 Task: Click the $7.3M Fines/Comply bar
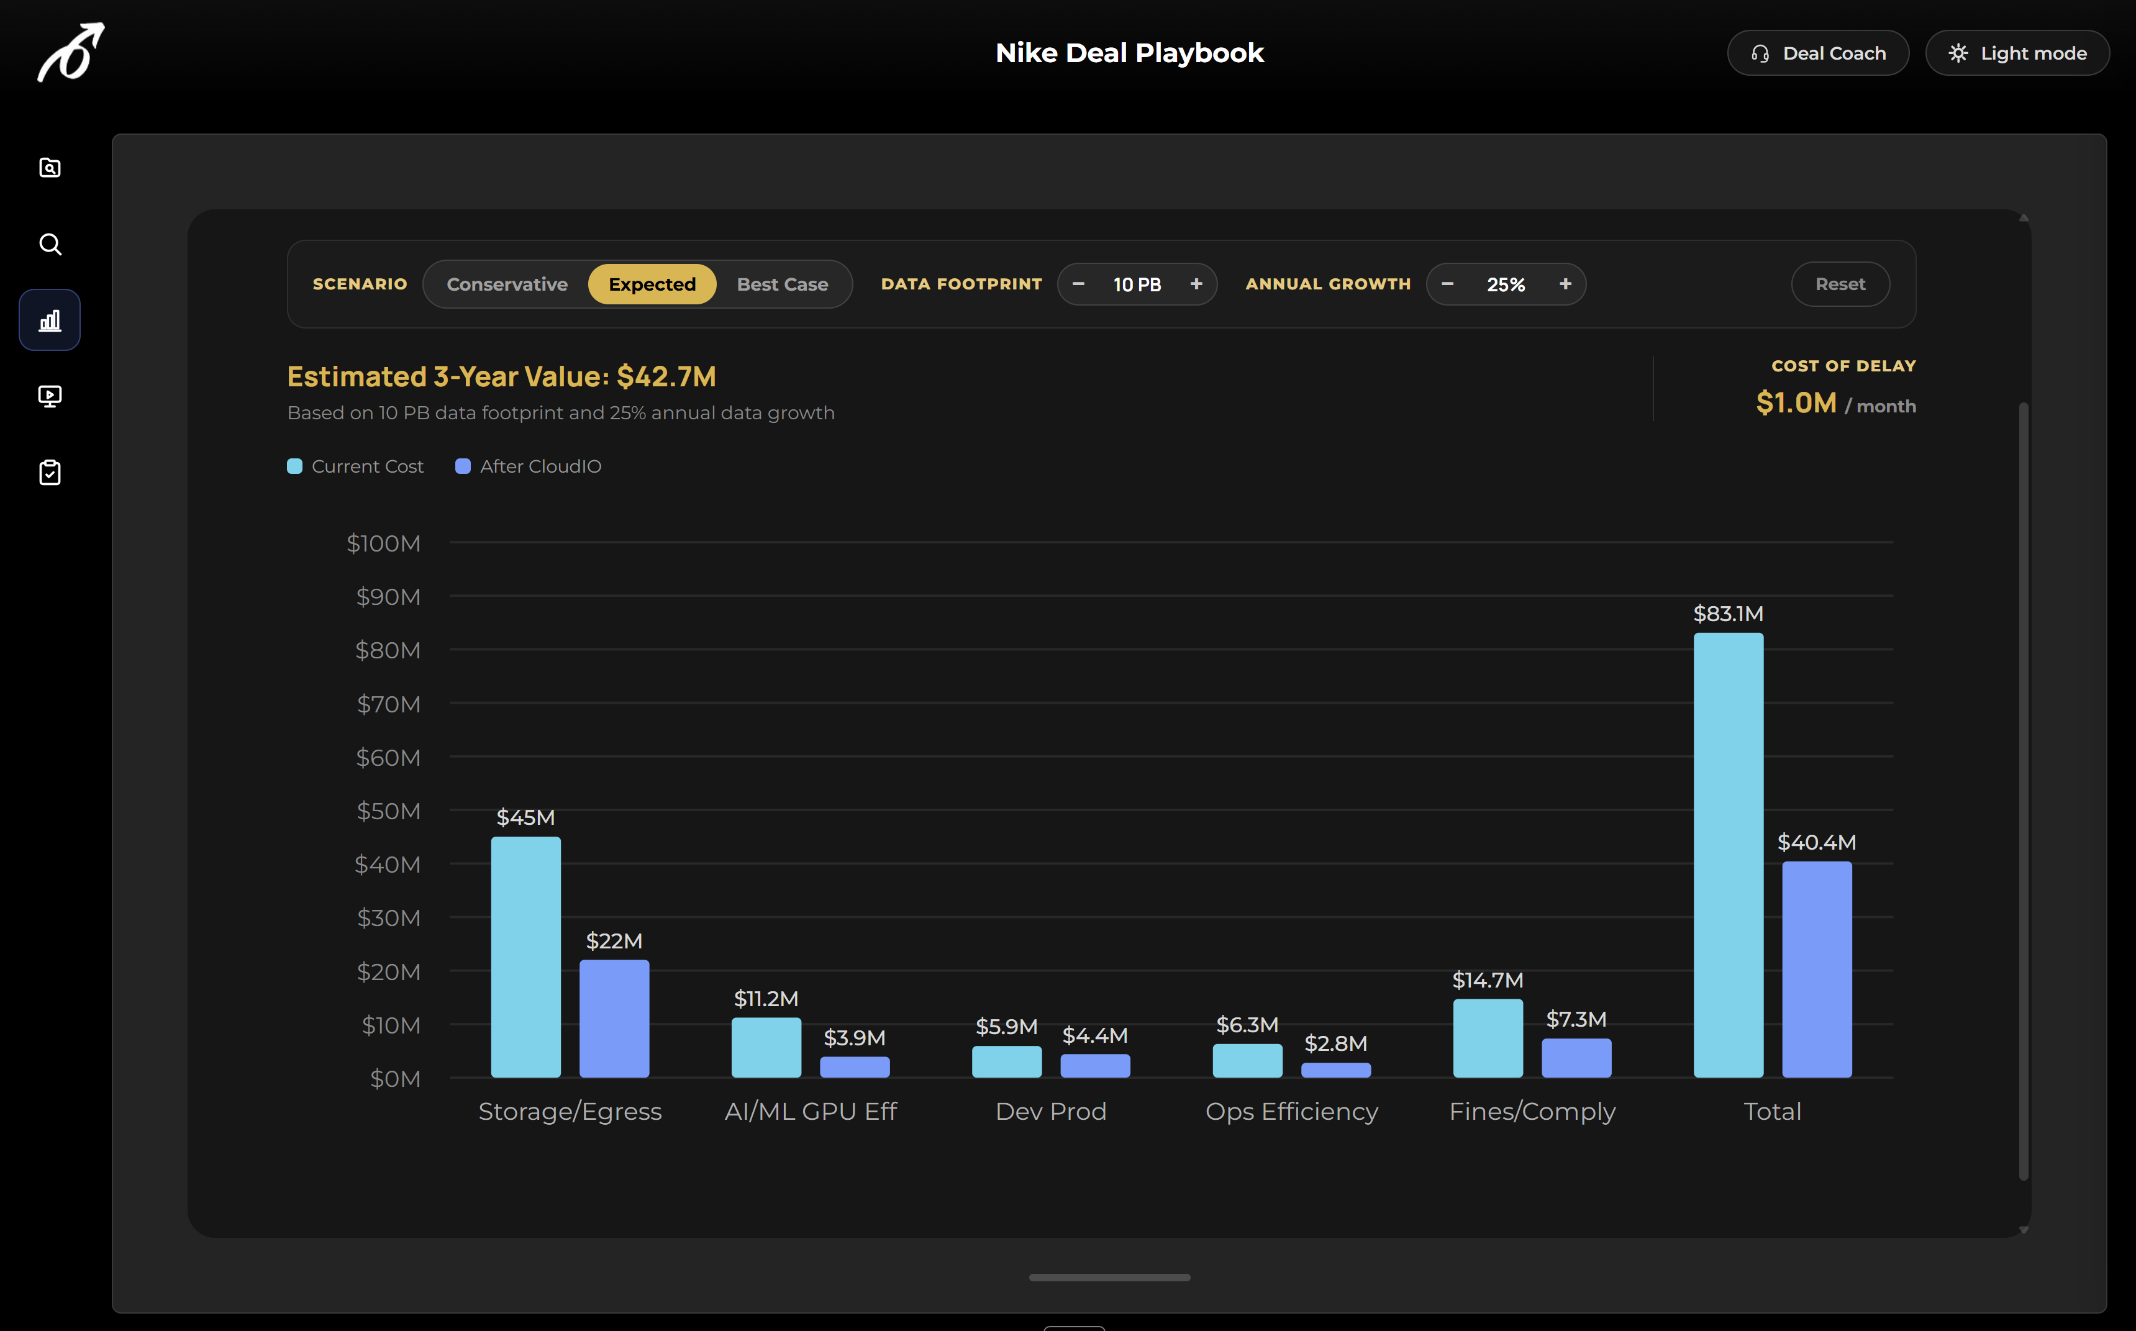(1576, 1058)
